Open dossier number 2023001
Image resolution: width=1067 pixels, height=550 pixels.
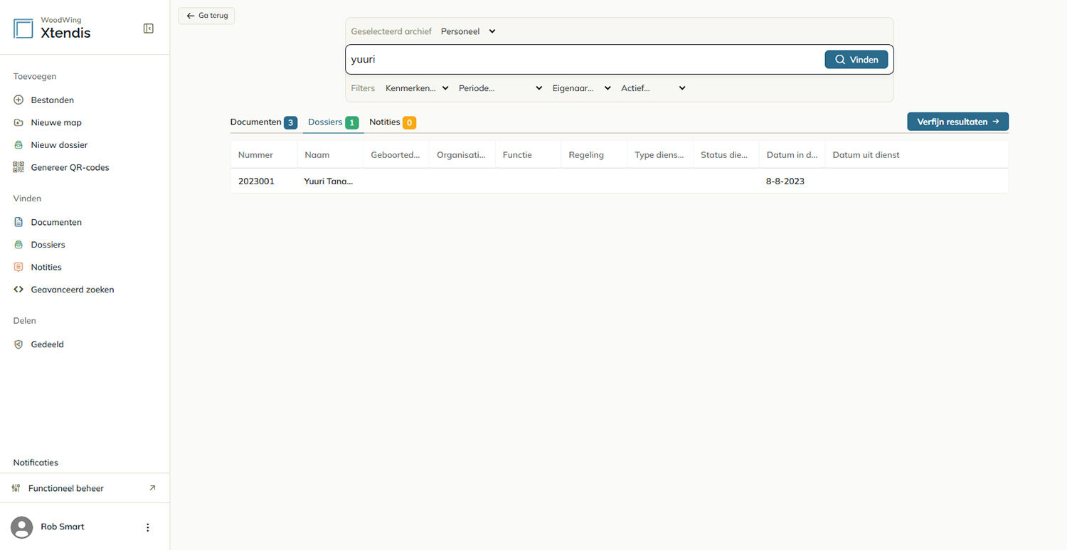tap(256, 181)
